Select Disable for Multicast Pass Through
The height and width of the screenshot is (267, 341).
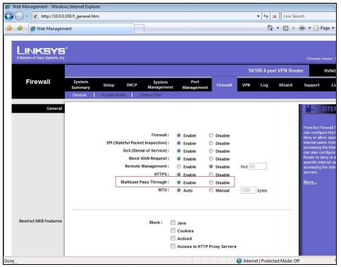click(211, 182)
